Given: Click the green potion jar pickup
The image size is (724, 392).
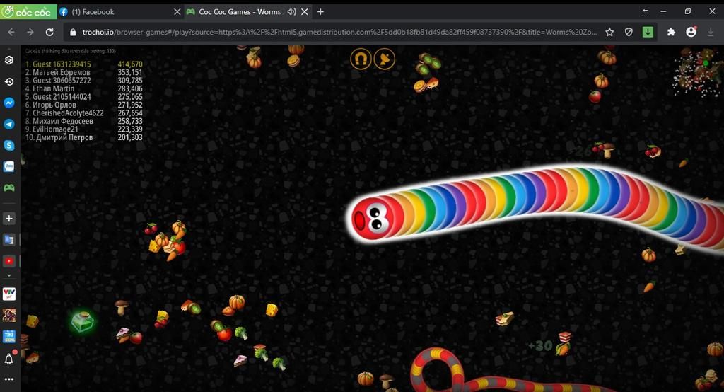Looking at the screenshot, I should [82, 321].
